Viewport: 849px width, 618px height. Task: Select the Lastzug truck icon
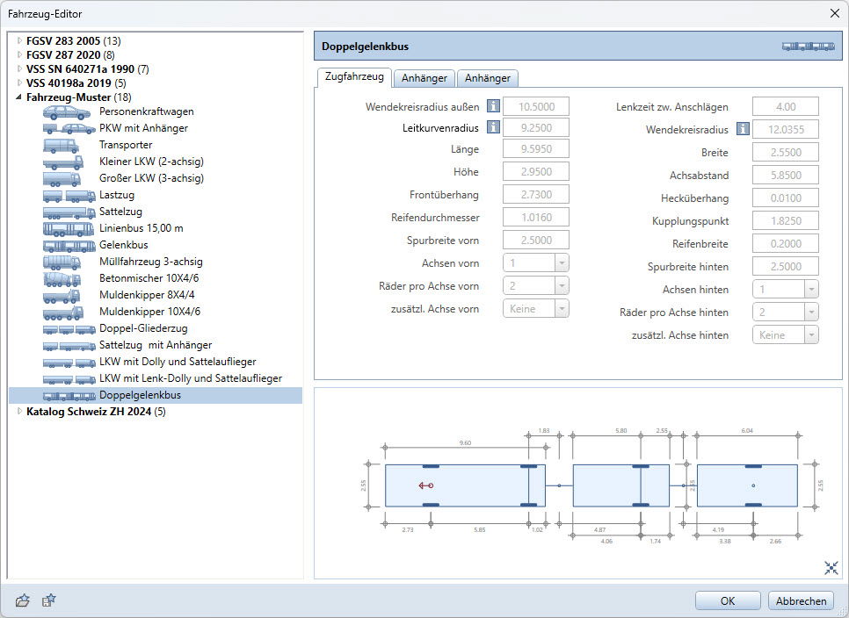69,195
